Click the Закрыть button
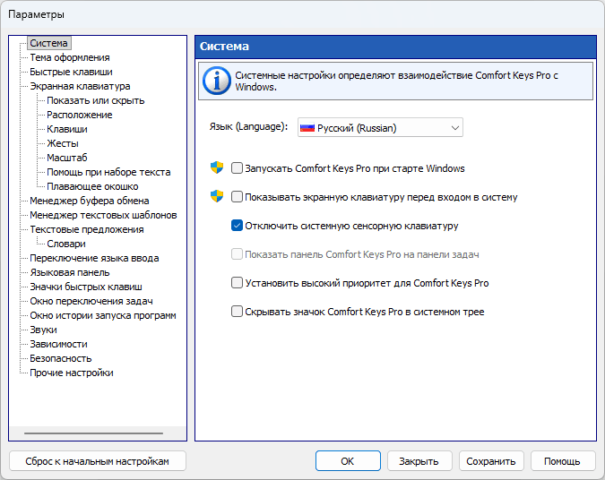The height and width of the screenshot is (480, 605). click(419, 460)
